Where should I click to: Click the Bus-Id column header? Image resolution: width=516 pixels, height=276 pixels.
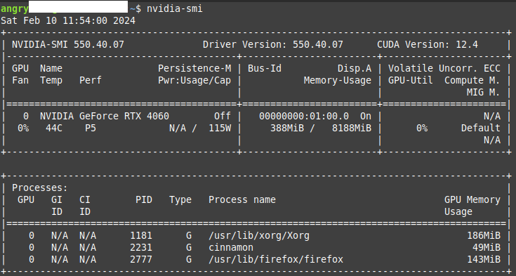click(265, 68)
